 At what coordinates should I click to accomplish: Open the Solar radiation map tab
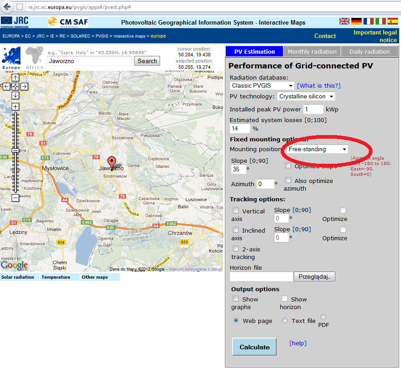click(19, 277)
